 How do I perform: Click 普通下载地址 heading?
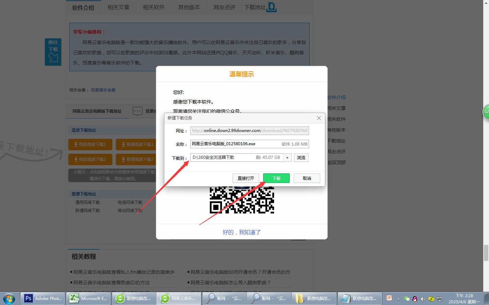pyautogui.click(x=84, y=194)
